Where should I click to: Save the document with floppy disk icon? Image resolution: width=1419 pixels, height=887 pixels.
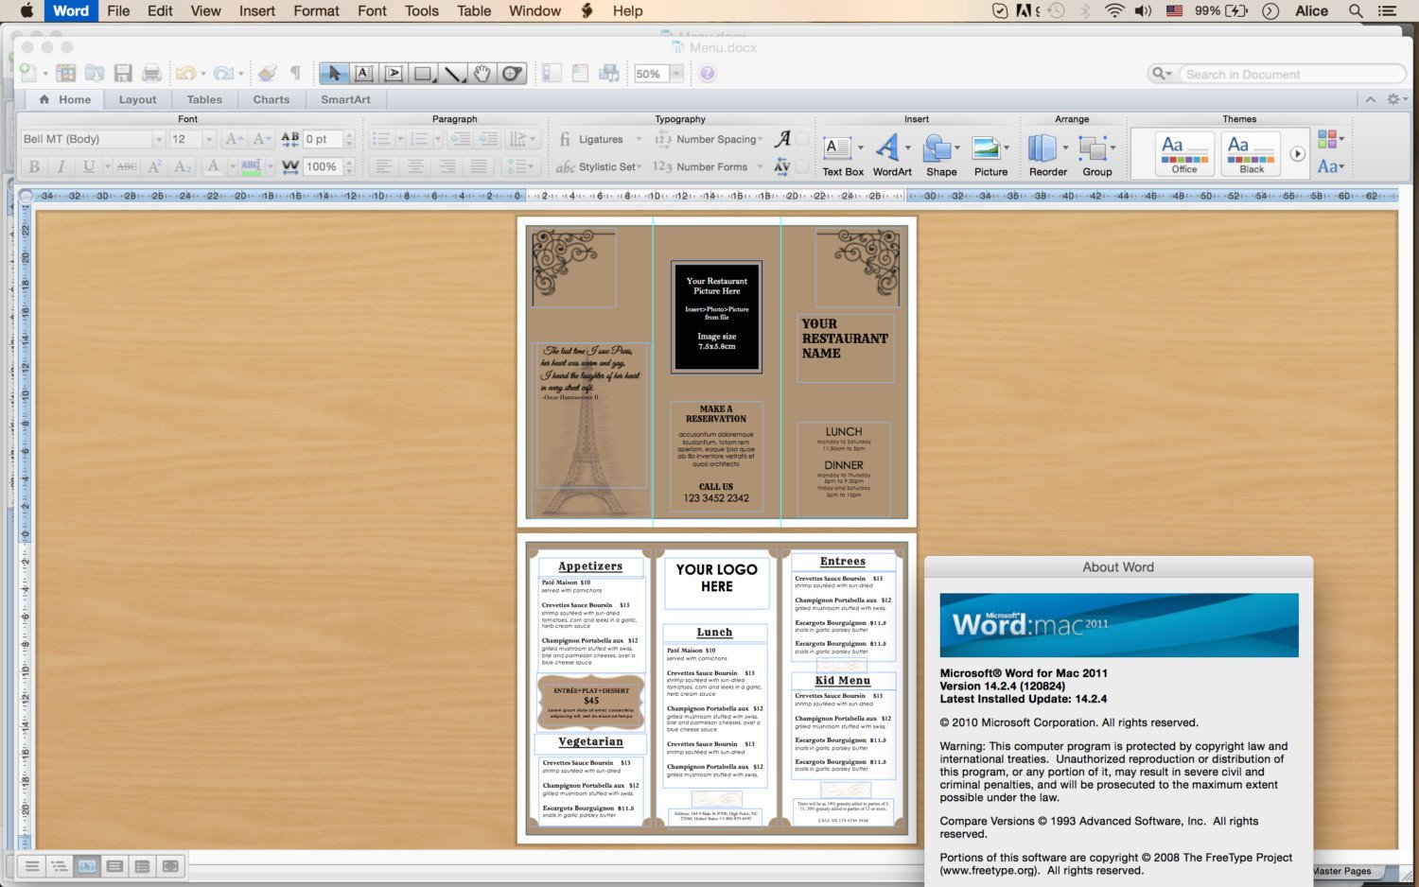(123, 73)
